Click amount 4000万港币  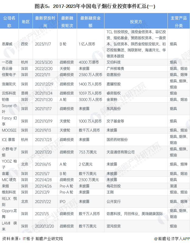[x=89, y=62]
